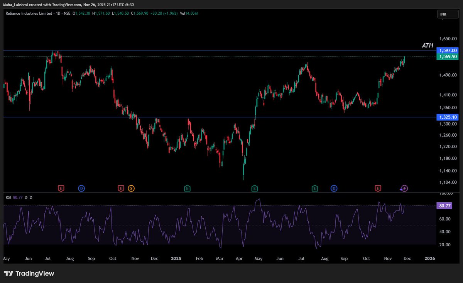The width and height of the screenshot is (463, 283).
Task: Click the red earnings marker in October 2025
Action: point(378,188)
